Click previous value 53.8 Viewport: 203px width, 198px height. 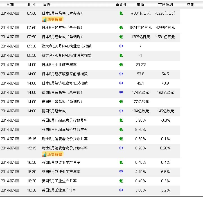pos(141,74)
